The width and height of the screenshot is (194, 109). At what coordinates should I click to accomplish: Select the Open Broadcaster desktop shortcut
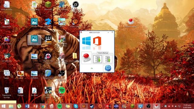pyautogui.click(x=62, y=75)
